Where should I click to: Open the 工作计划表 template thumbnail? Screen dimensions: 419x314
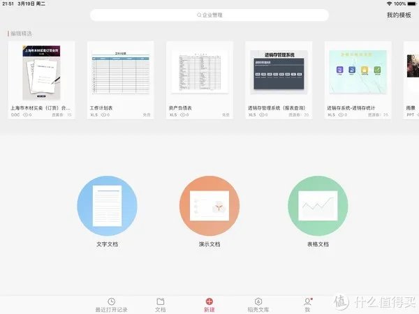(121, 73)
